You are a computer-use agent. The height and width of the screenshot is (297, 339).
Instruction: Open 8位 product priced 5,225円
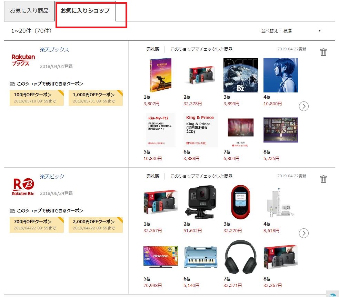pyautogui.click(x=281, y=130)
